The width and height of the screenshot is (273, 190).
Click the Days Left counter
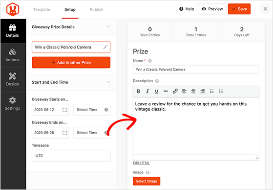point(242,32)
